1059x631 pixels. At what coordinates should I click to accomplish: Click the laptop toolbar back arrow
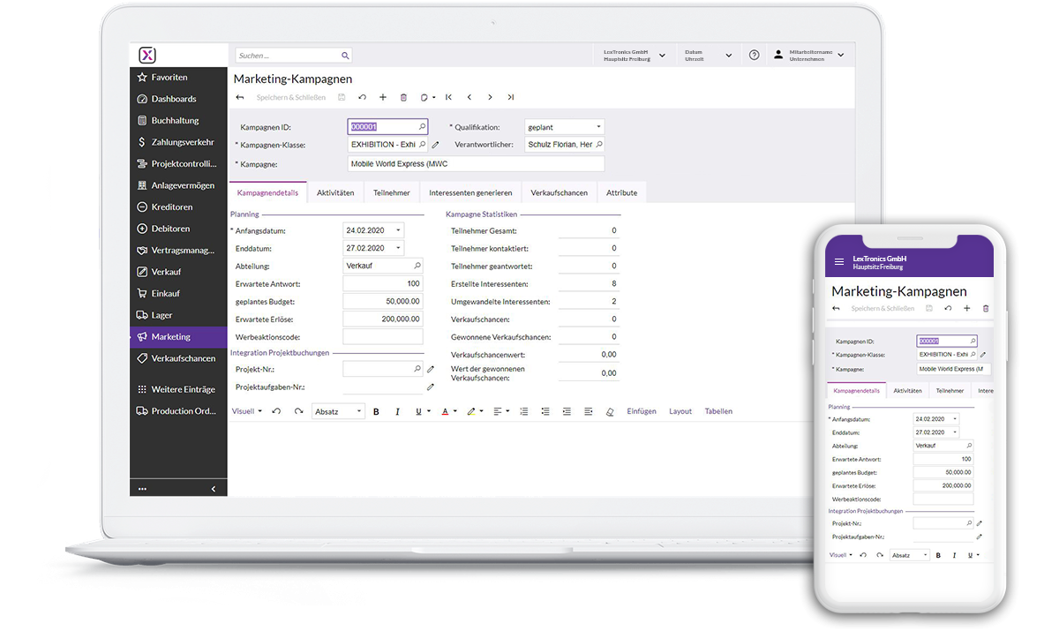coord(240,97)
